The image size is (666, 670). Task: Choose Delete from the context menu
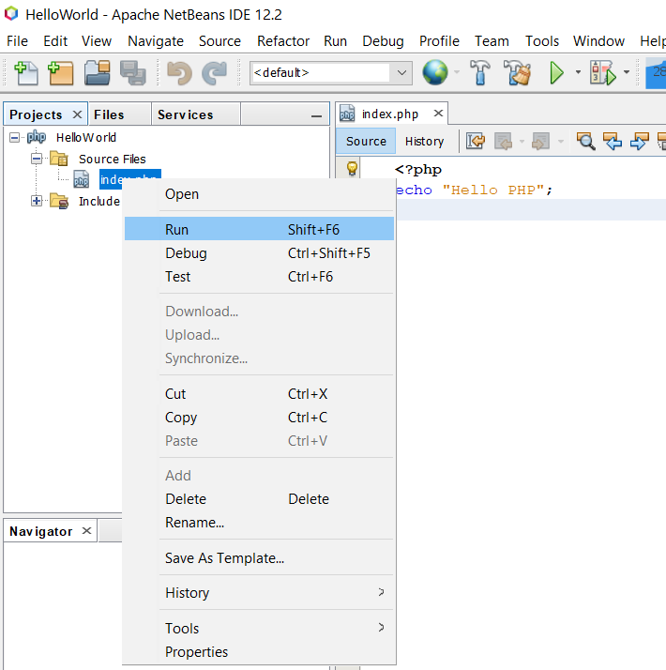(259, 498)
